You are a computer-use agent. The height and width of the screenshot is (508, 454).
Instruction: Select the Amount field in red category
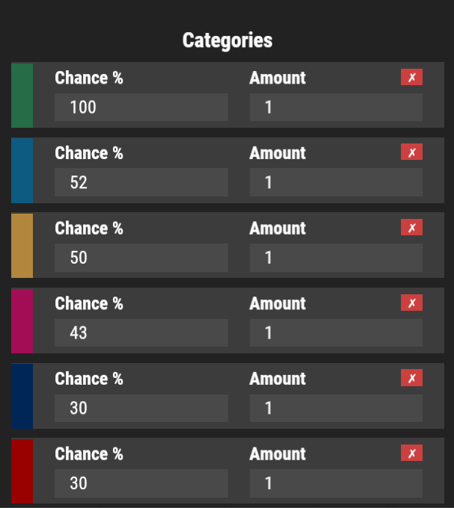coord(336,483)
